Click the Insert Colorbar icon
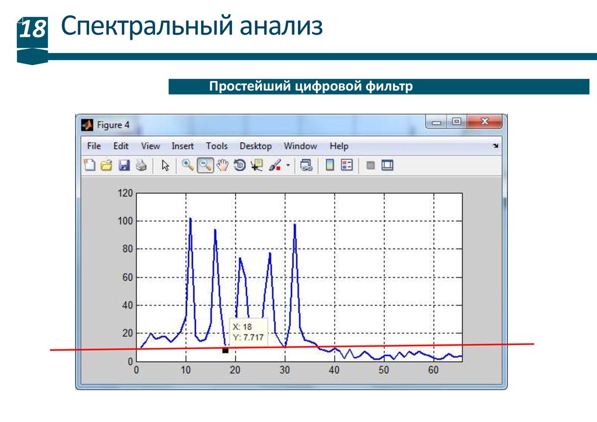This screenshot has width=597, height=422. point(330,165)
